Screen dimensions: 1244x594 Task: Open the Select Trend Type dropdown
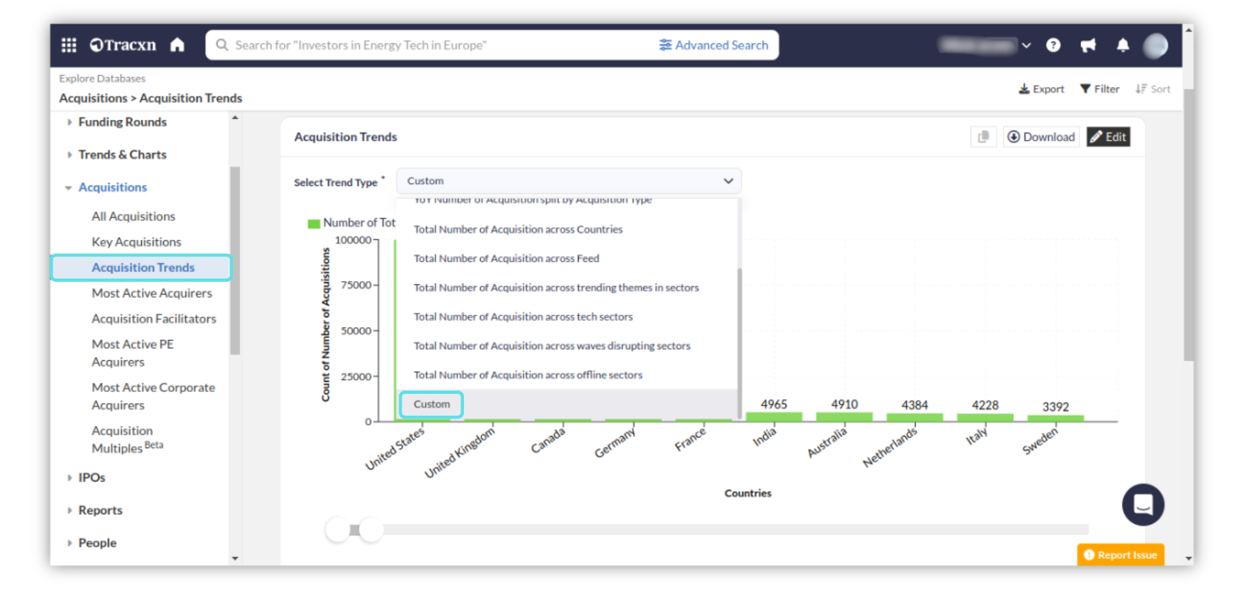[x=569, y=181]
